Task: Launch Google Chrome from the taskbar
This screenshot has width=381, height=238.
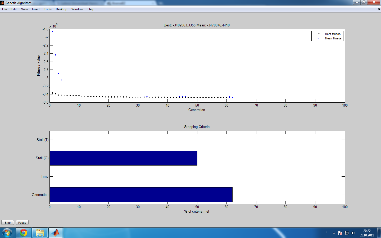Action: (x=24, y=233)
